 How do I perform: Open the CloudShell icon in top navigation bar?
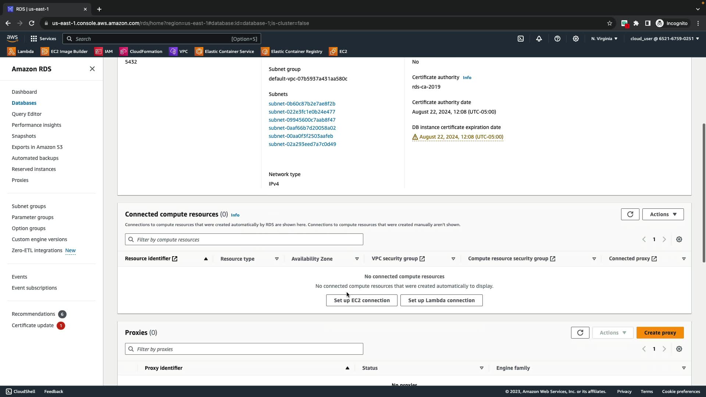point(521,39)
